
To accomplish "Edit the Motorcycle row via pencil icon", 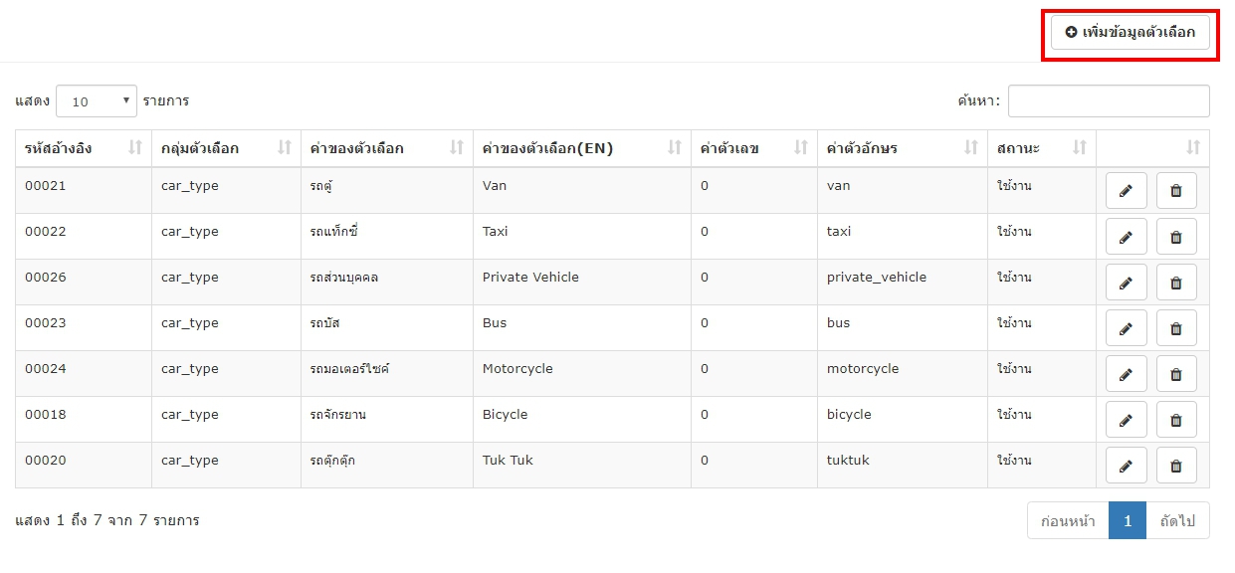I will click(x=1127, y=374).
